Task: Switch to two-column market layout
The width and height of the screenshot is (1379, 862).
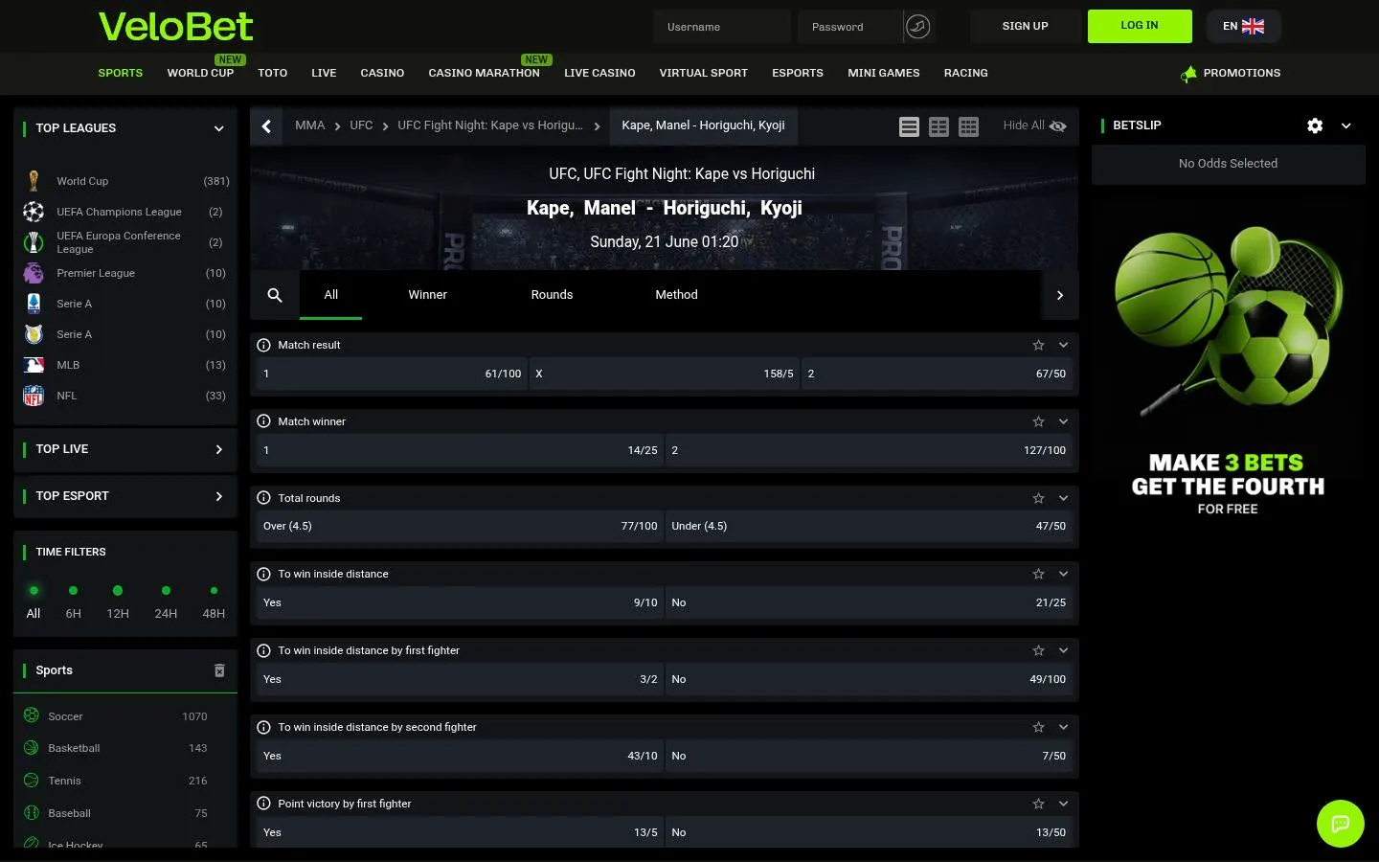Action: pyautogui.click(x=938, y=126)
